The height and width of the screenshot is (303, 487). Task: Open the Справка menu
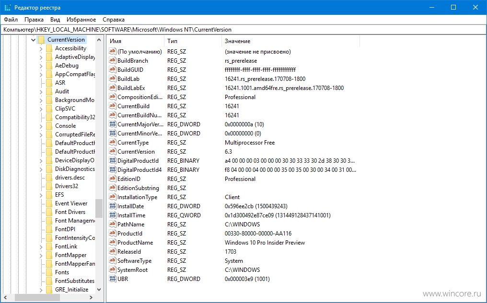click(x=114, y=20)
